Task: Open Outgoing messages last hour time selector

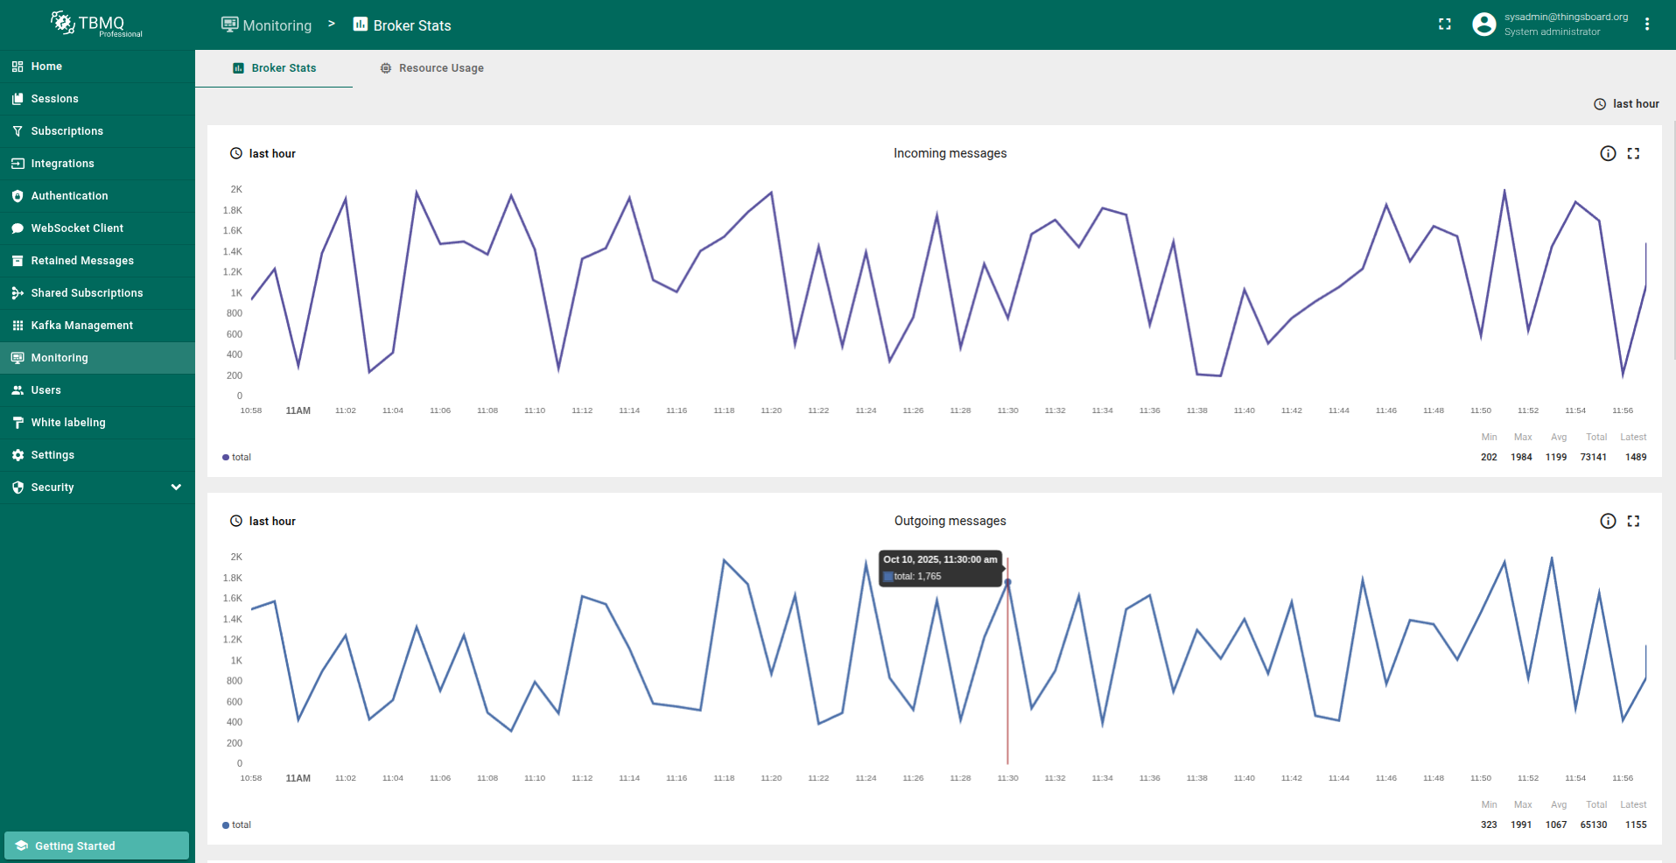Action: (263, 521)
